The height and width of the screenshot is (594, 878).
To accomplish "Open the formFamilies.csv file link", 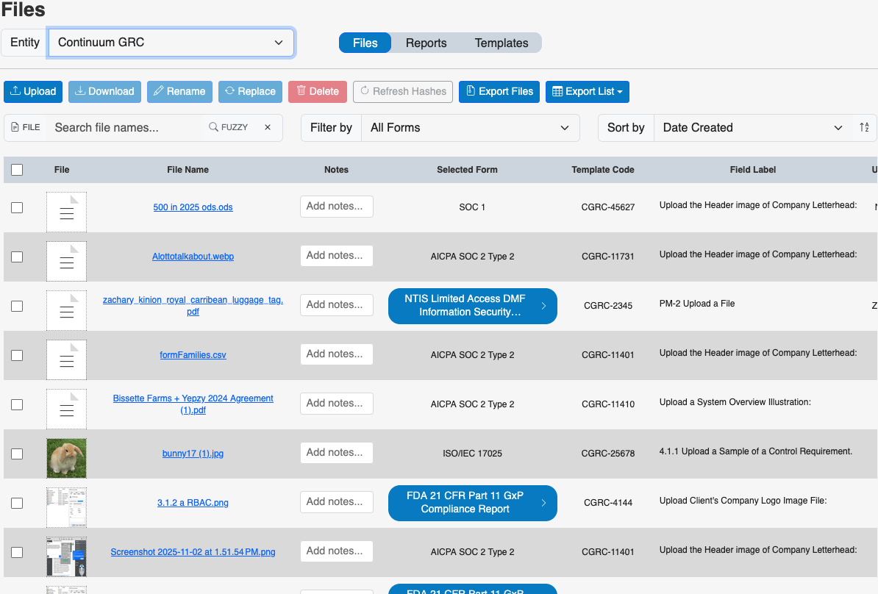I will coord(193,355).
